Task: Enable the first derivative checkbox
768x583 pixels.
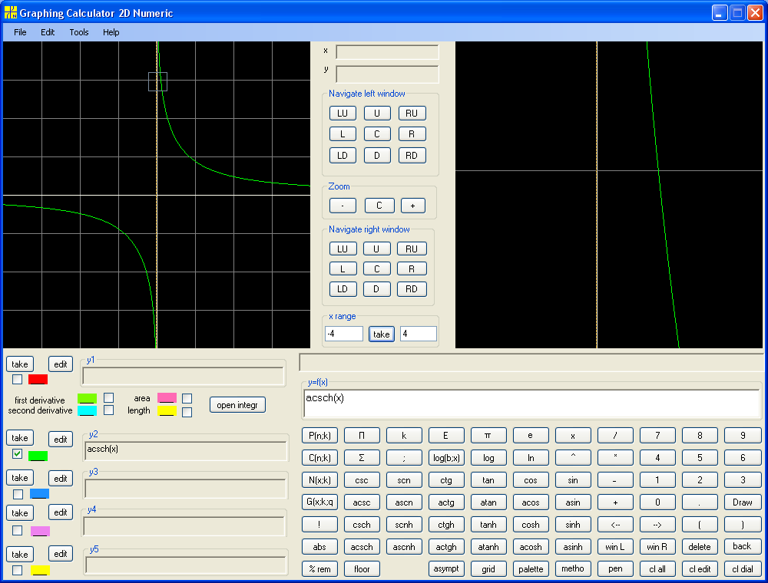Action: [x=109, y=397]
